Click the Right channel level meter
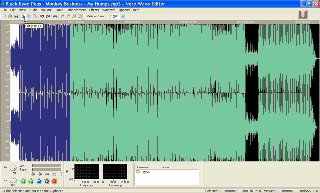The width and height of the screenshot is (320, 193). point(47,170)
